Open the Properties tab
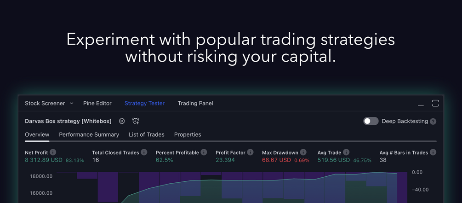The image size is (462, 203). 188,135
